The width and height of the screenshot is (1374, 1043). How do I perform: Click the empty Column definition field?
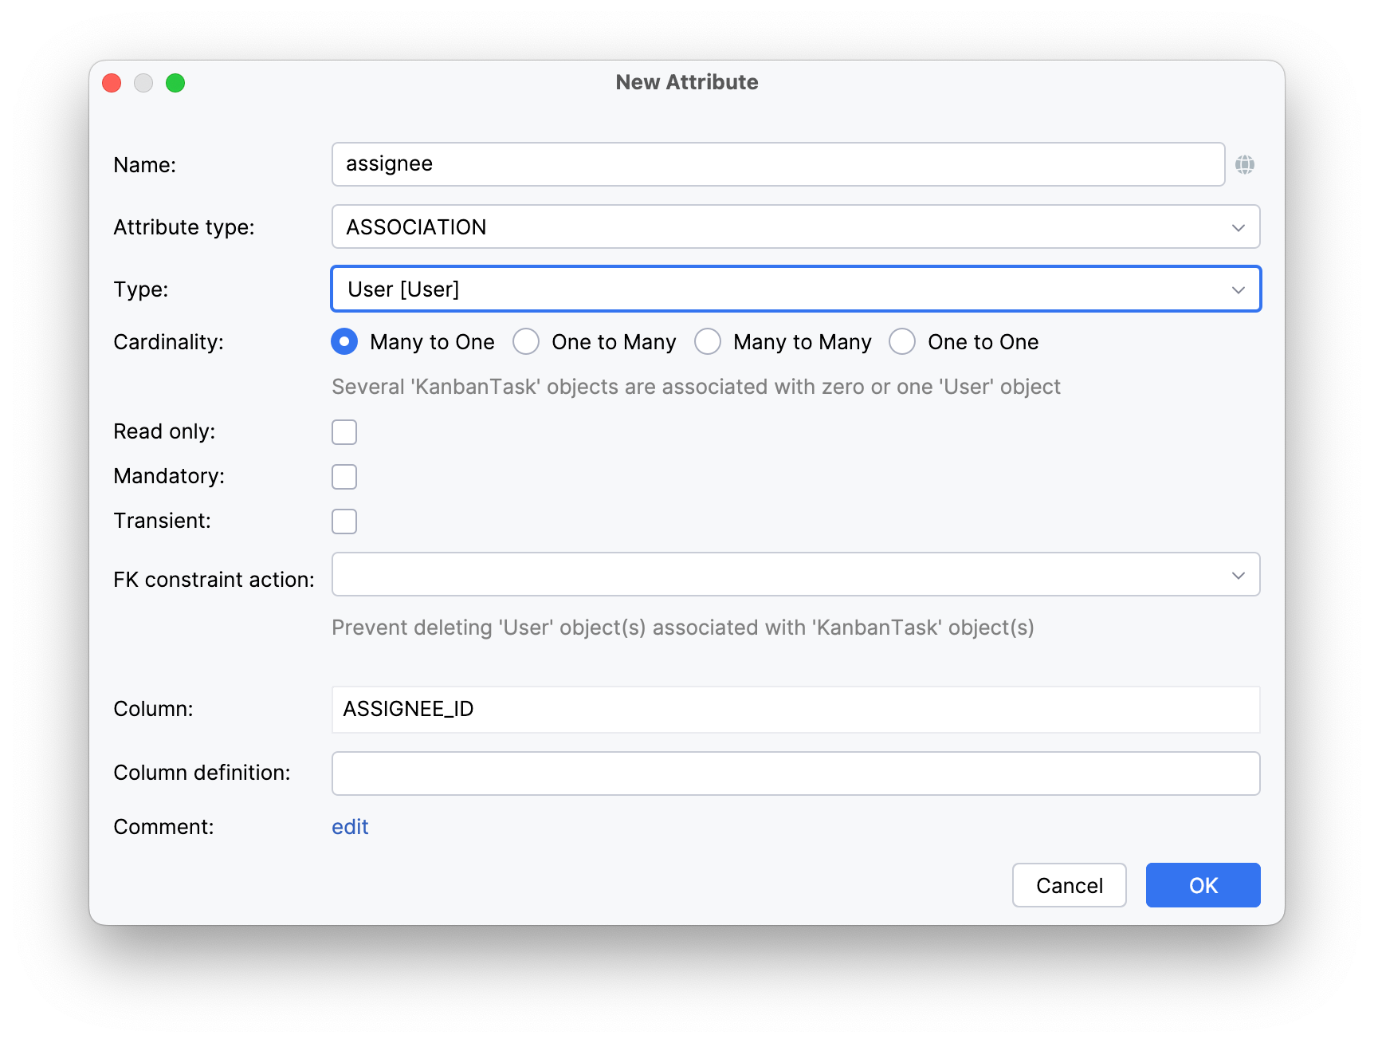pyautogui.click(x=795, y=773)
